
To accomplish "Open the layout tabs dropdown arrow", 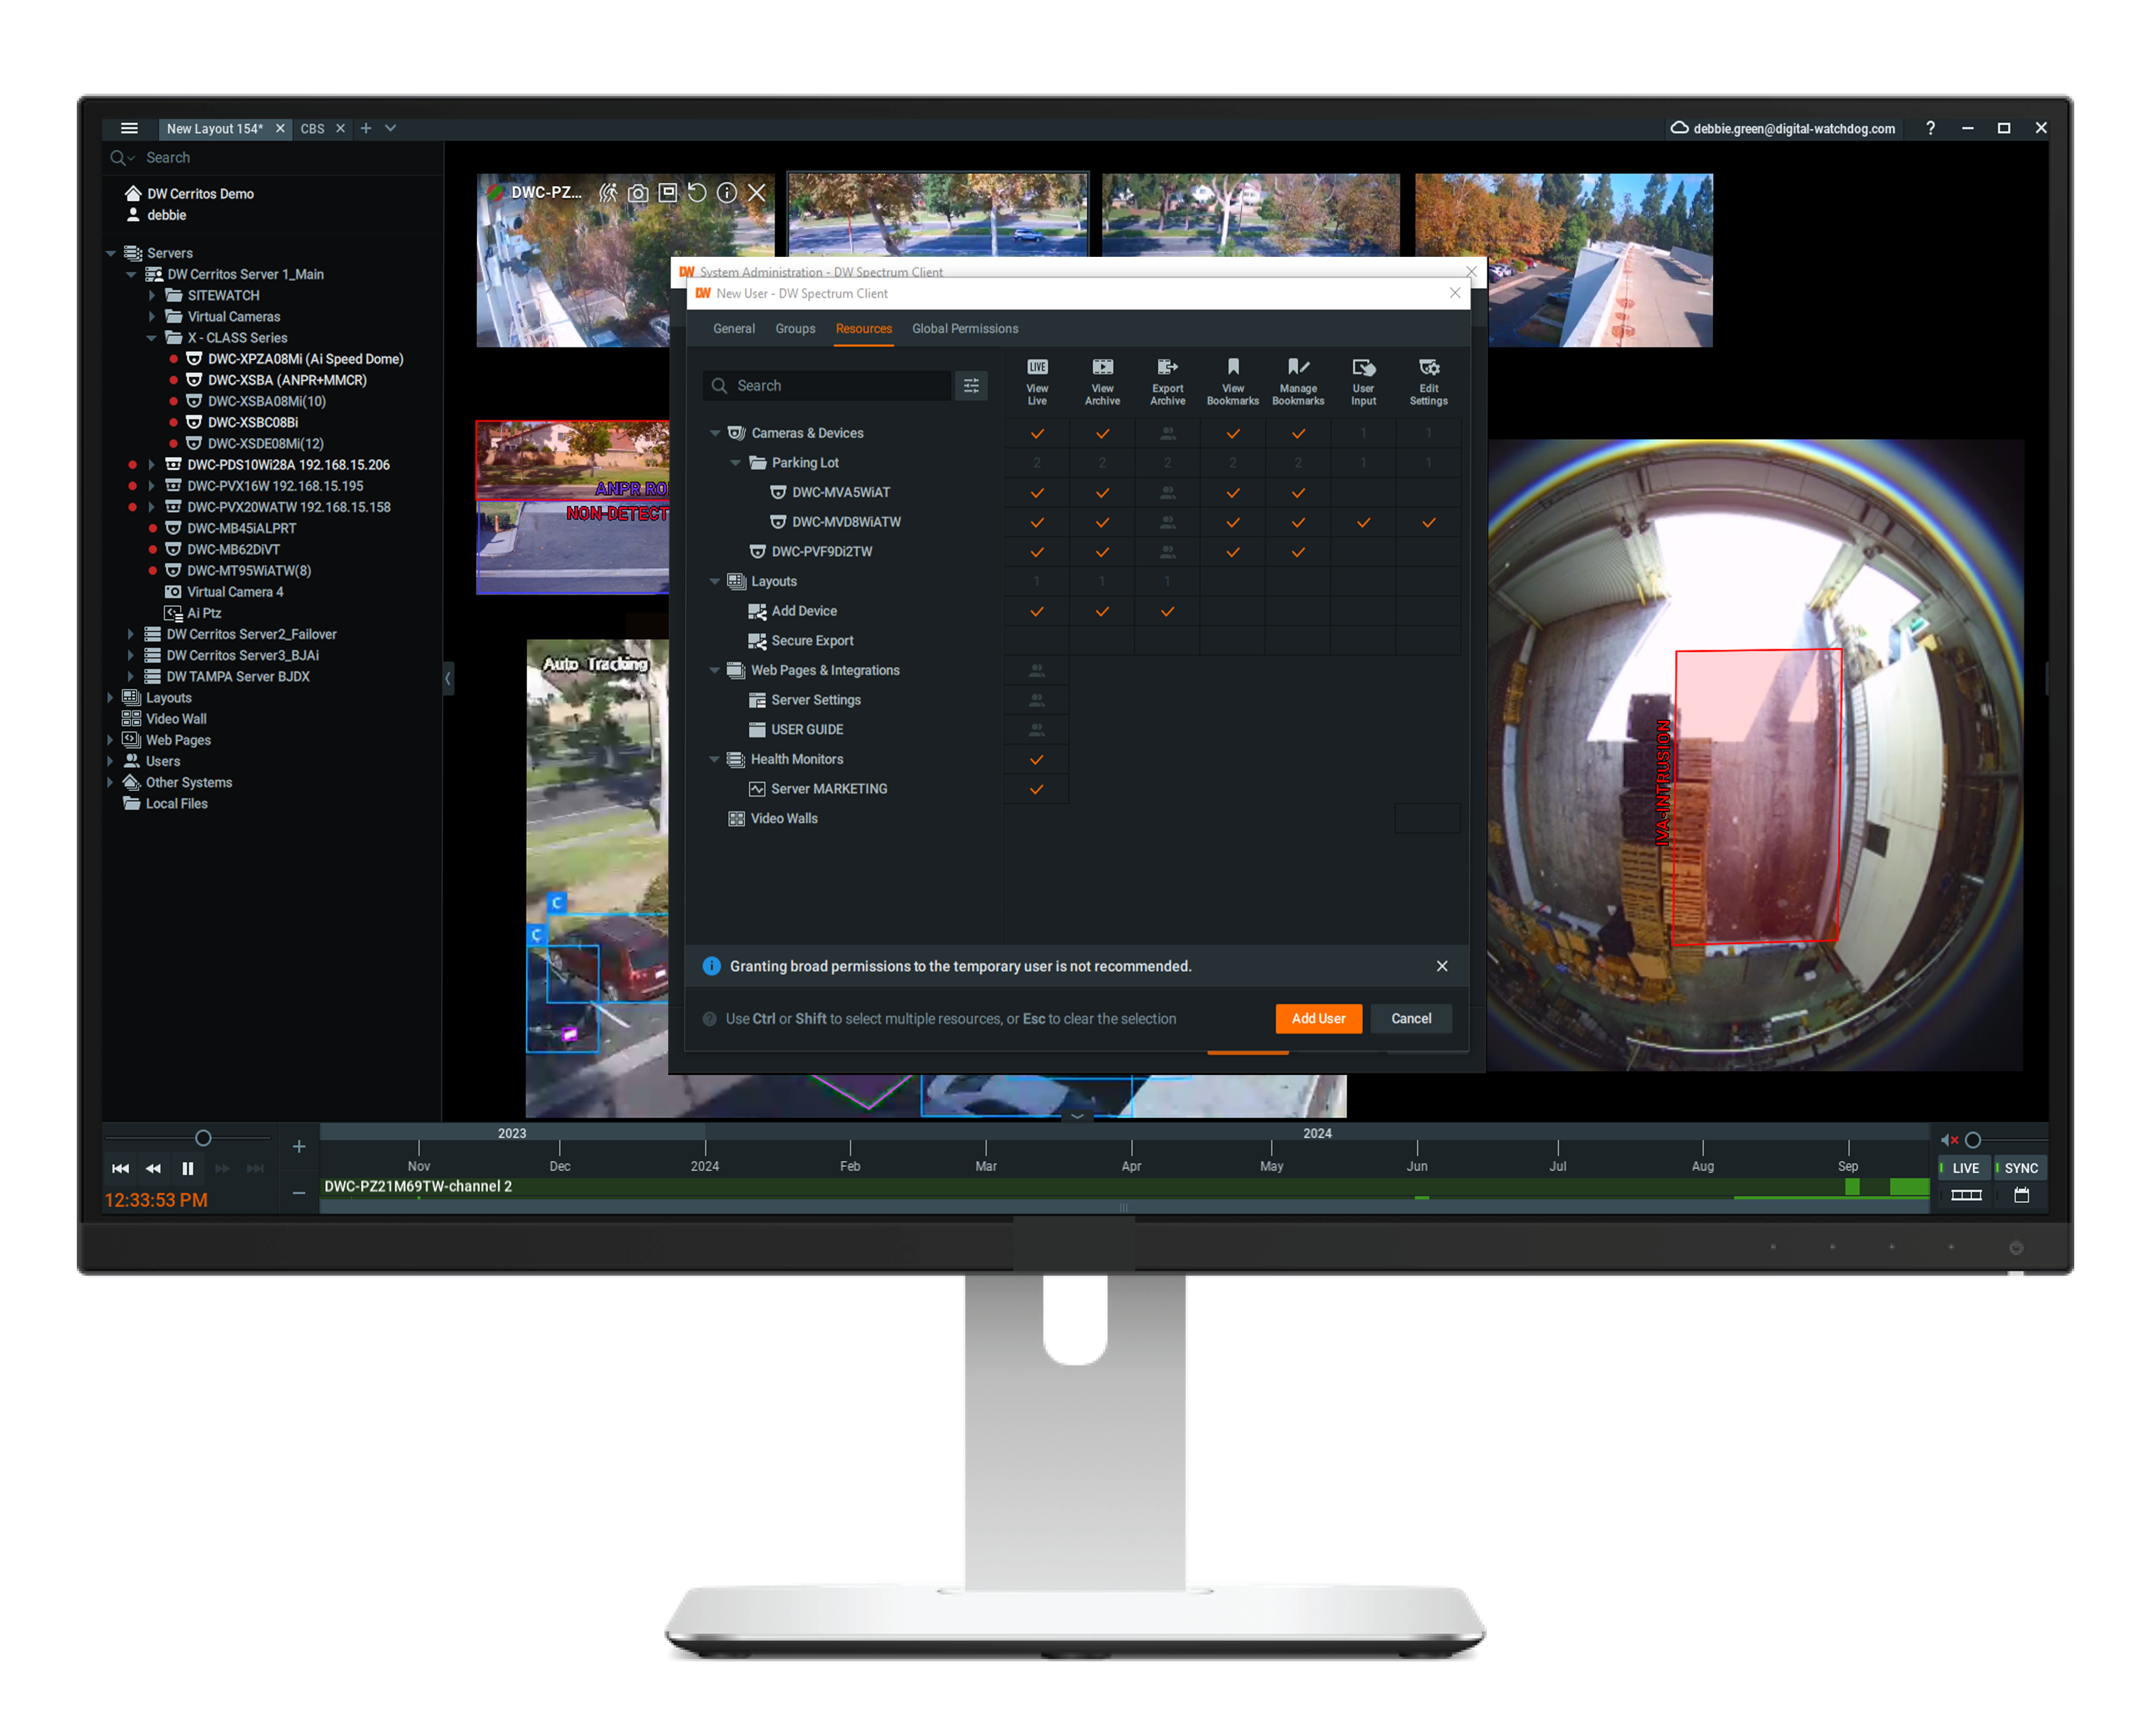I will [x=391, y=128].
